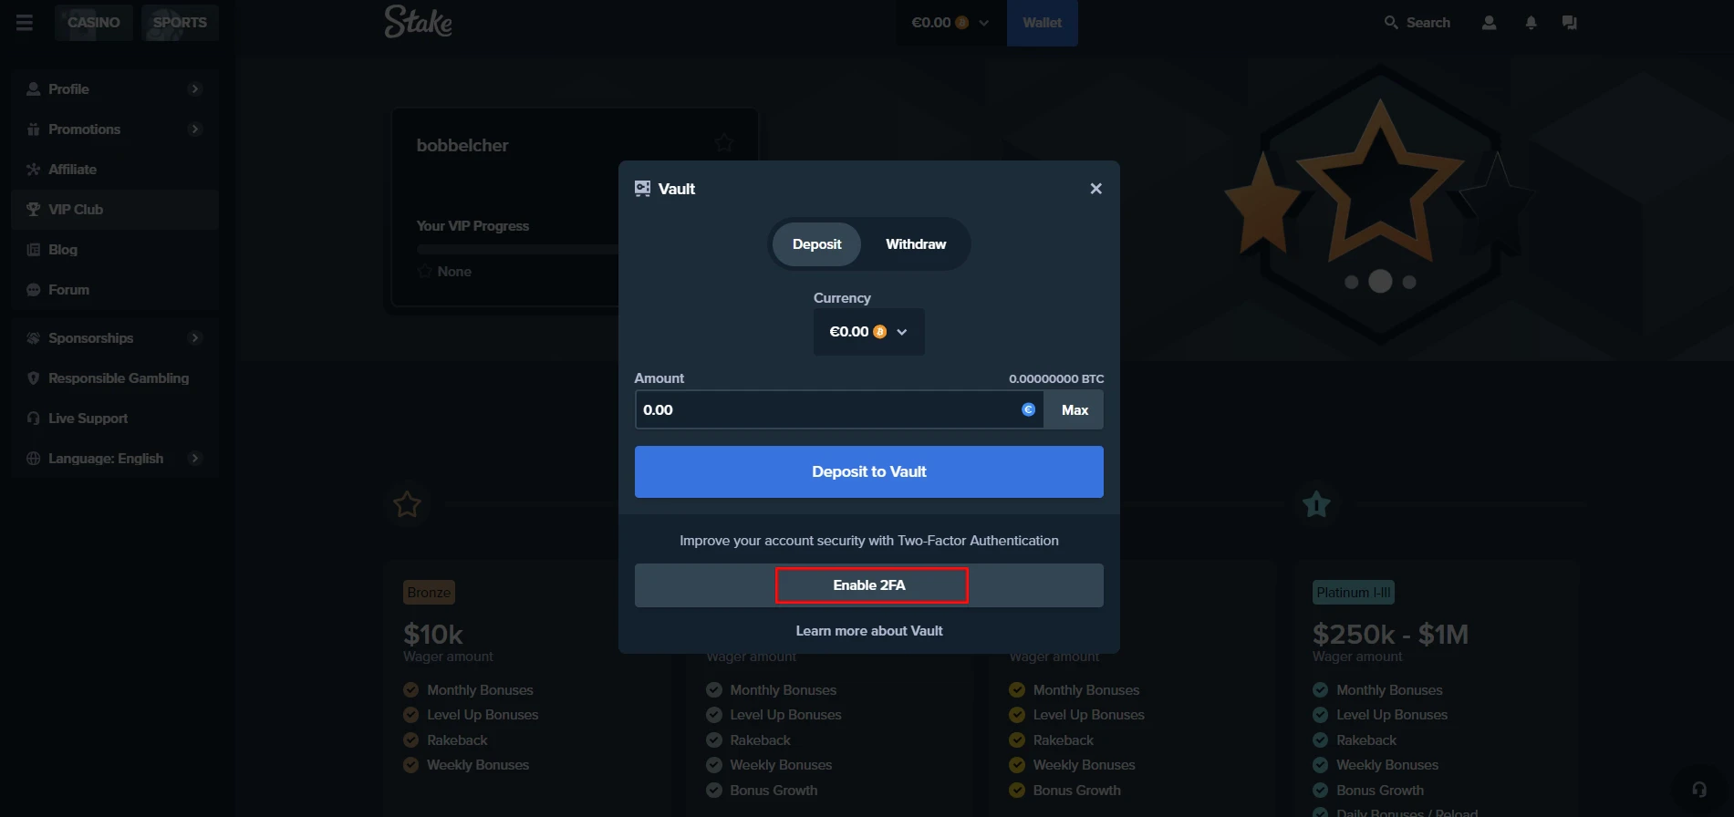Click Bonus Growth under the Platinum tier

(1379, 791)
